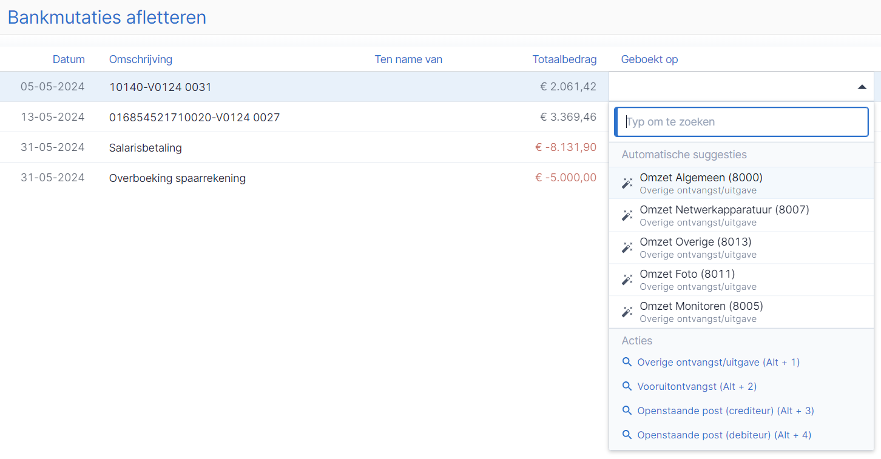
Task: Sort by the Datum column header
Action: (x=69, y=59)
